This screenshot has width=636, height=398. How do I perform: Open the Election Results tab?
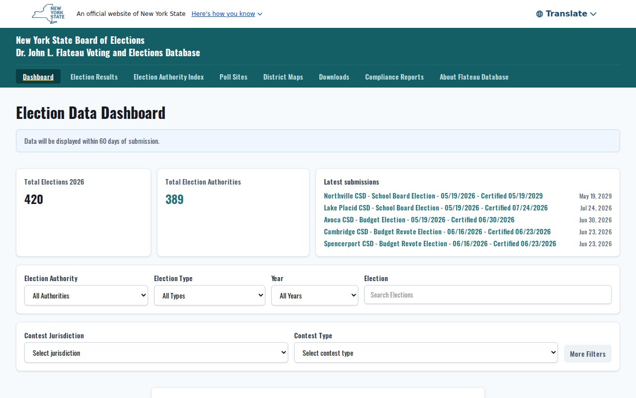[94, 77]
